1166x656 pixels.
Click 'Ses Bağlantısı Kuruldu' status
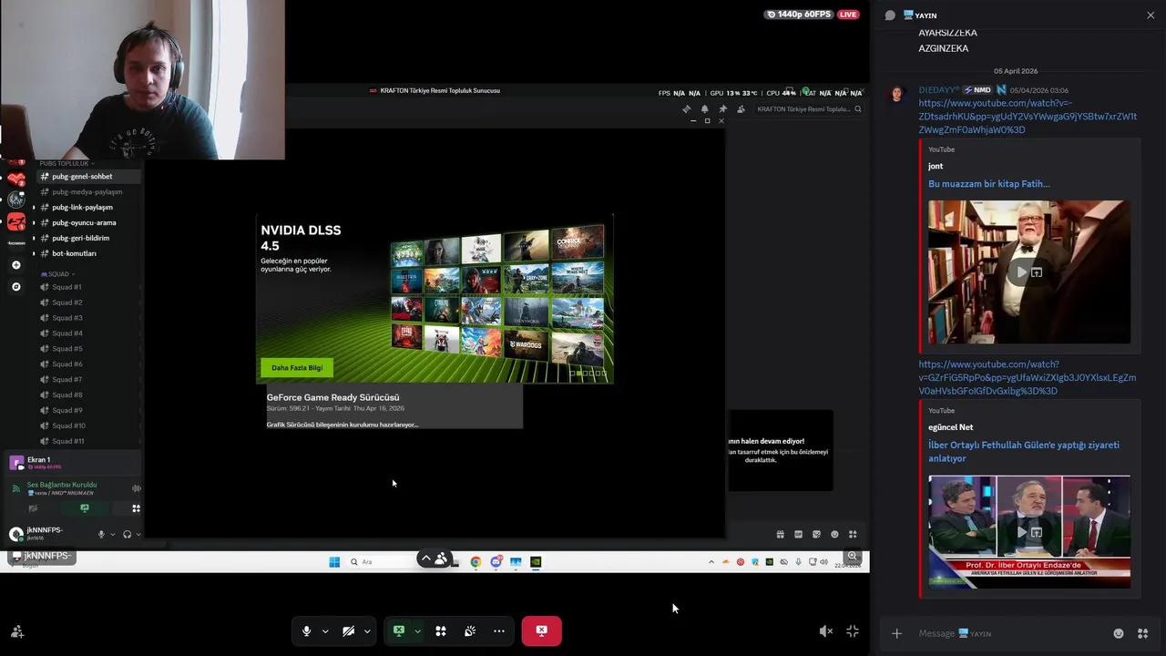pyautogui.click(x=61, y=485)
